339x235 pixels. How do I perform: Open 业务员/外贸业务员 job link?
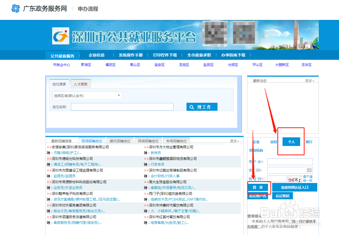click(x=68, y=188)
